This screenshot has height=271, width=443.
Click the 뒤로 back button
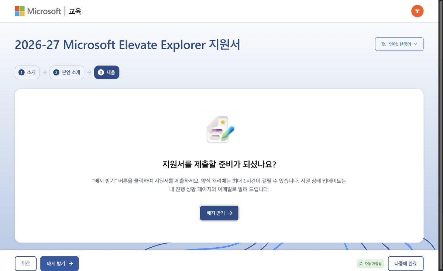25,264
